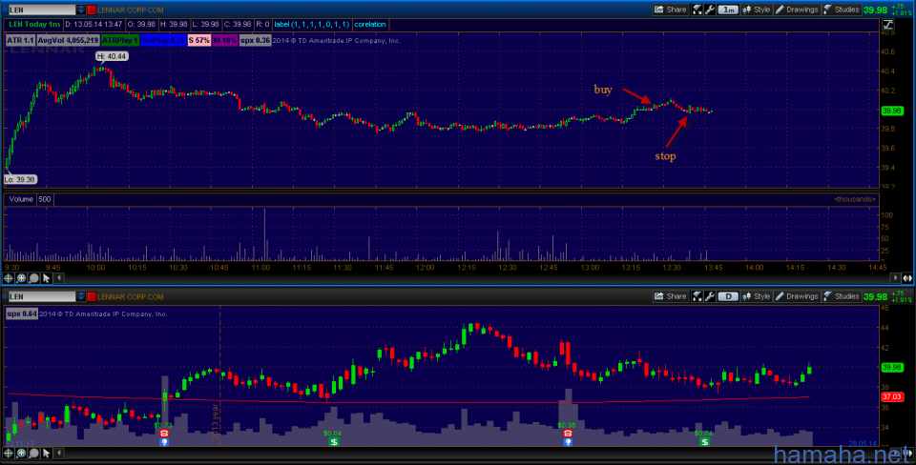Click the 39.98 price bubble on upper axis
916x465 pixels.
pyautogui.click(x=892, y=111)
